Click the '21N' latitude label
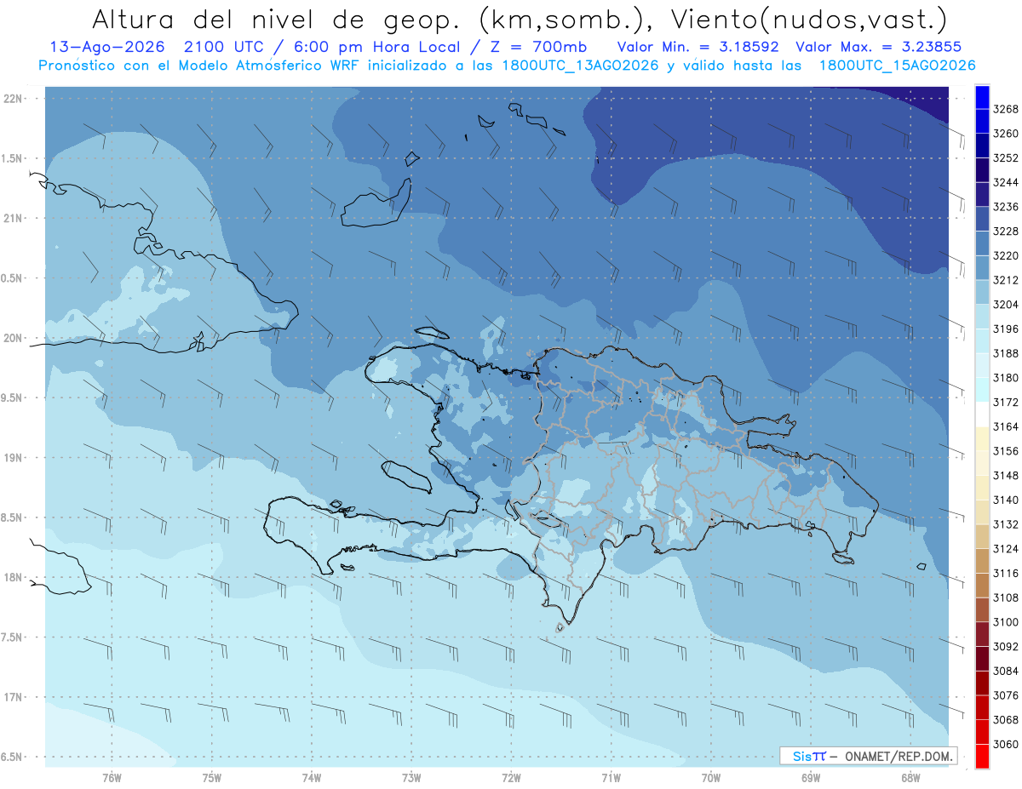 [13, 218]
